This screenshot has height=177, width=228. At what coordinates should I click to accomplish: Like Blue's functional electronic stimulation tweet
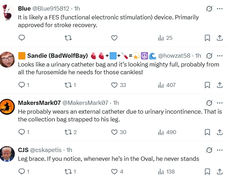point(114,38)
